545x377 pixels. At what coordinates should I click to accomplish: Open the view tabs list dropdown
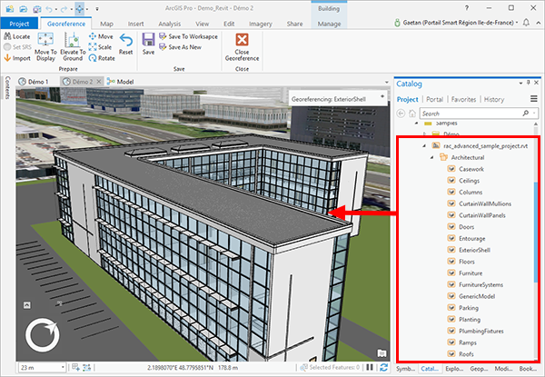coord(387,83)
